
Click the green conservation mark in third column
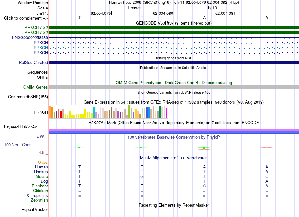coord(204,148)
